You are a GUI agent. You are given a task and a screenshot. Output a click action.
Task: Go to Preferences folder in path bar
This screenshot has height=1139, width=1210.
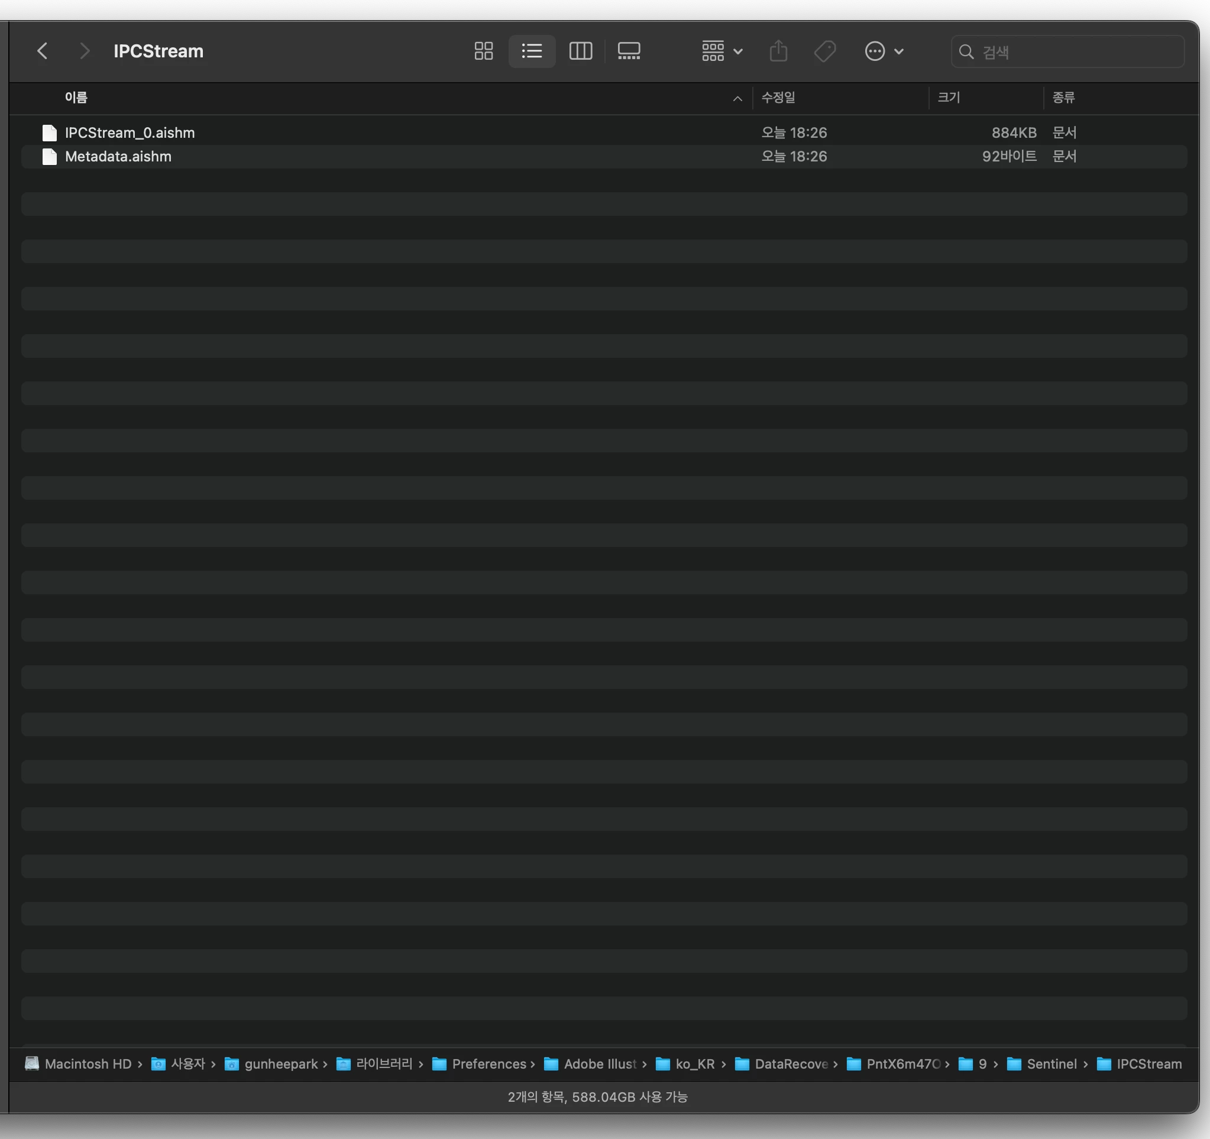coord(488,1063)
